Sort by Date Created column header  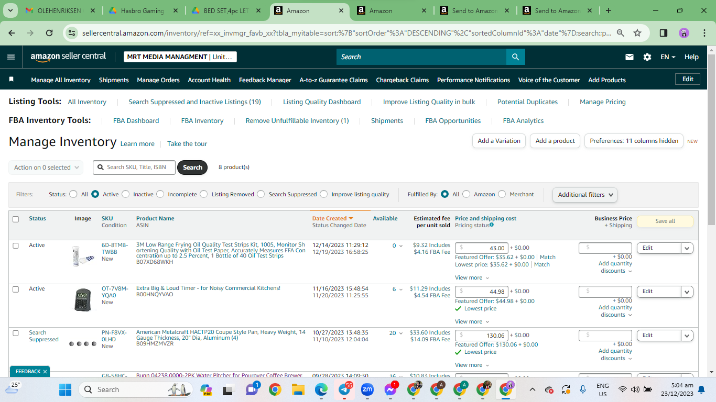click(x=333, y=219)
